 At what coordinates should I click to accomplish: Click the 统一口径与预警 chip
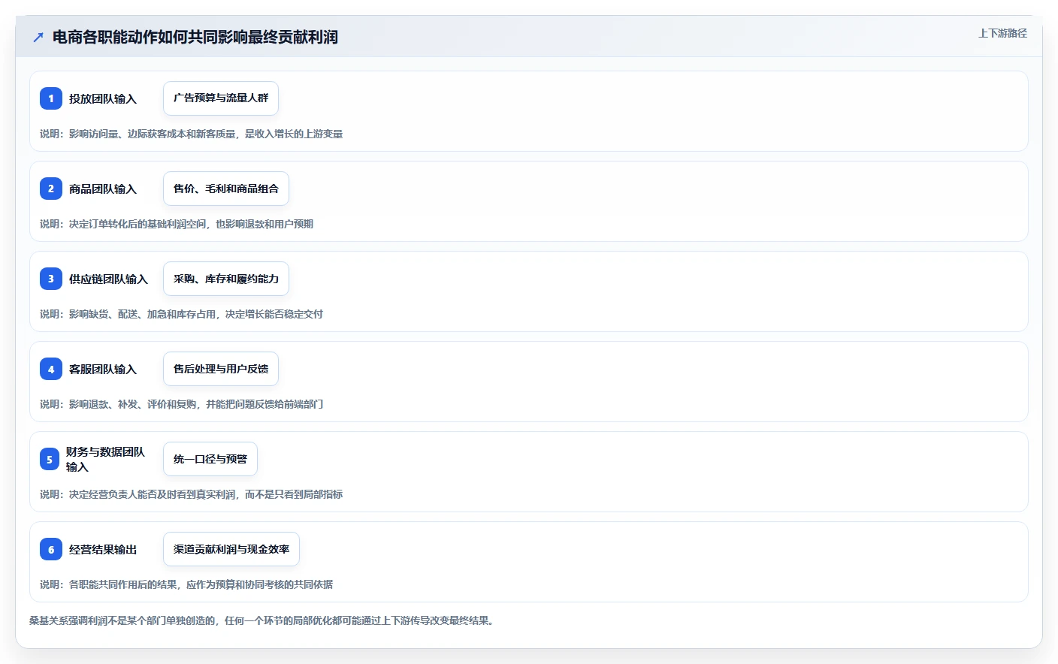click(210, 459)
